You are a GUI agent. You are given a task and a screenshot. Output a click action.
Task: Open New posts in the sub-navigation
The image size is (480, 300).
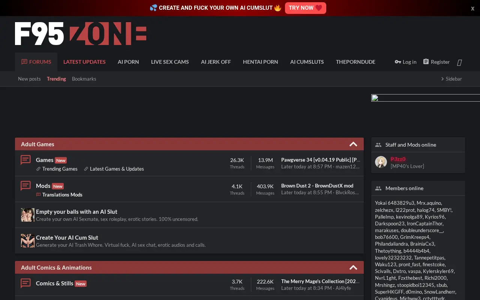(29, 79)
